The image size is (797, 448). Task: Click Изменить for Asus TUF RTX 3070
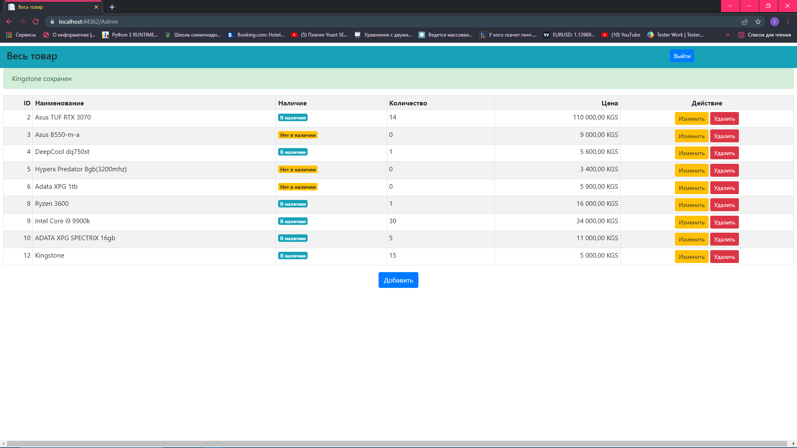[692, 119]
